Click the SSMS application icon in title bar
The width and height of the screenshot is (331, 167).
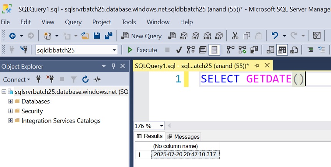(x=7, y=9)
